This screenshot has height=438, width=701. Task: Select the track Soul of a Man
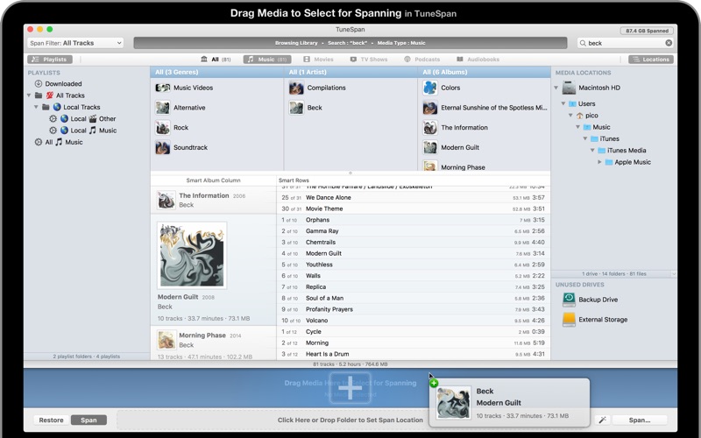point(414,298)
